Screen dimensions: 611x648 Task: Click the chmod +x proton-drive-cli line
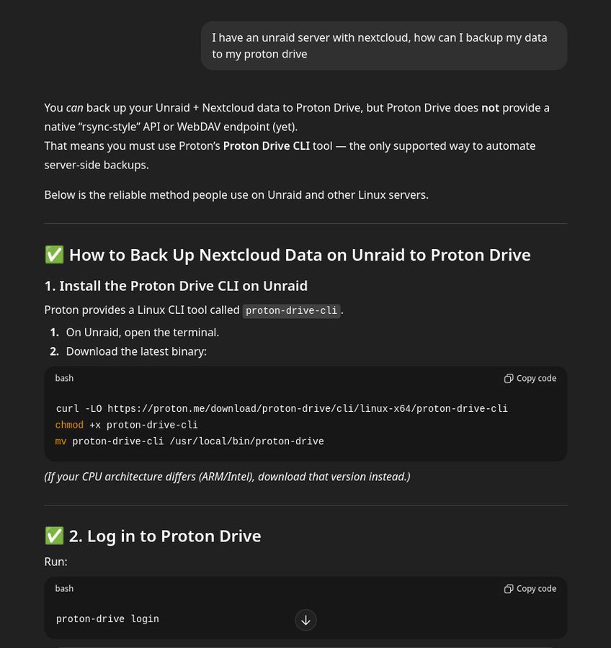coord(127,425)
